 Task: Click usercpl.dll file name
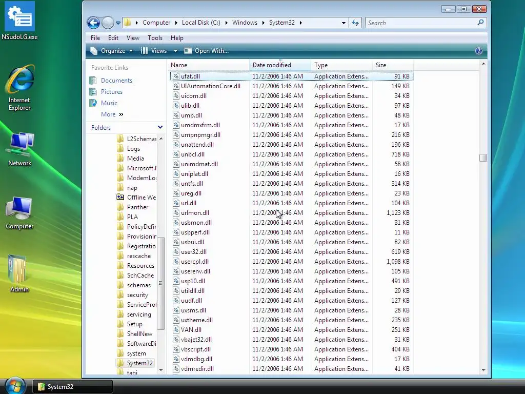[194, 261]
